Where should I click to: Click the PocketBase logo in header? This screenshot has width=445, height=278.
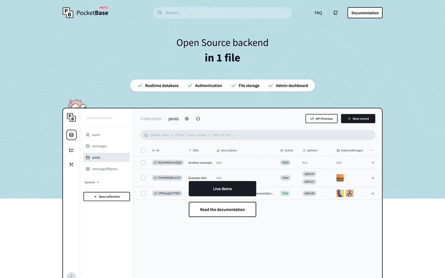point(85,13)
